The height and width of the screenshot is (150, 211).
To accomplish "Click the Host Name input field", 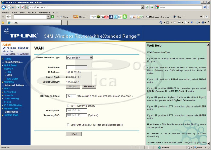I will tap(77, 67).
